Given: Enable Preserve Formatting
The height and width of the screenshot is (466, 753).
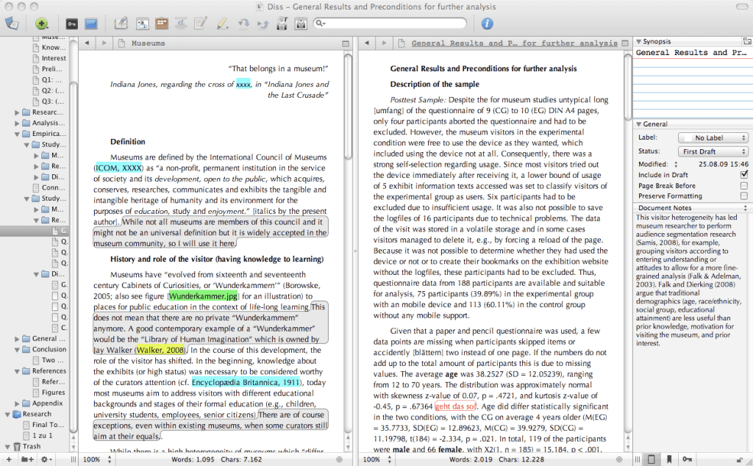Looking at the screenshot, I should [744, 196].
